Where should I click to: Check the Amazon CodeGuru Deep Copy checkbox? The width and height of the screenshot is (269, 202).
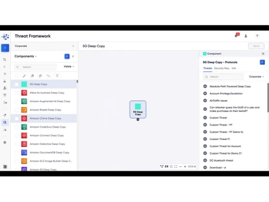pos(17,127)
